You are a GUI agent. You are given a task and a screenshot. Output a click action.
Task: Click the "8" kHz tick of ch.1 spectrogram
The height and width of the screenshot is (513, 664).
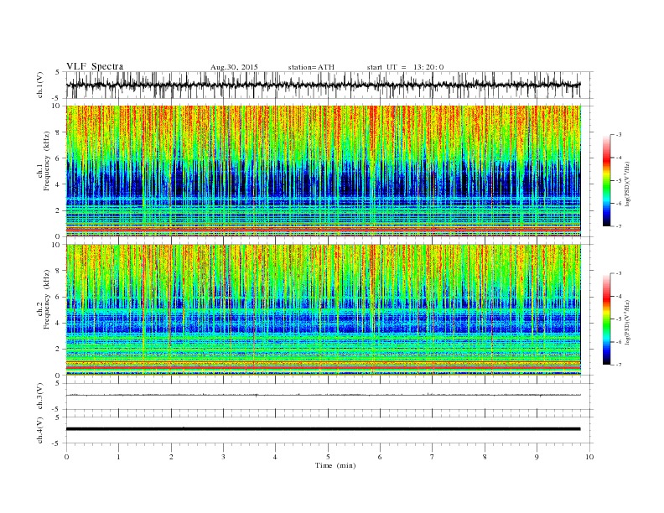(58, 132)
